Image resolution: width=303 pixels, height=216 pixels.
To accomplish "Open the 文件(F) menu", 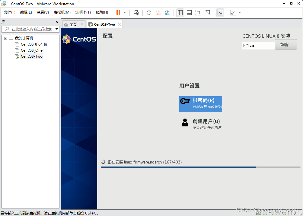I will point(9,12).
